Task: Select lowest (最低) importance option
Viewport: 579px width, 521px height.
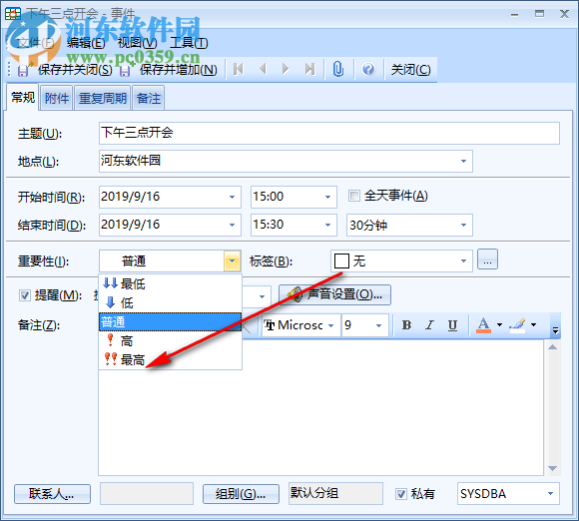Action: pyautogui.click(x=171, y=283)
